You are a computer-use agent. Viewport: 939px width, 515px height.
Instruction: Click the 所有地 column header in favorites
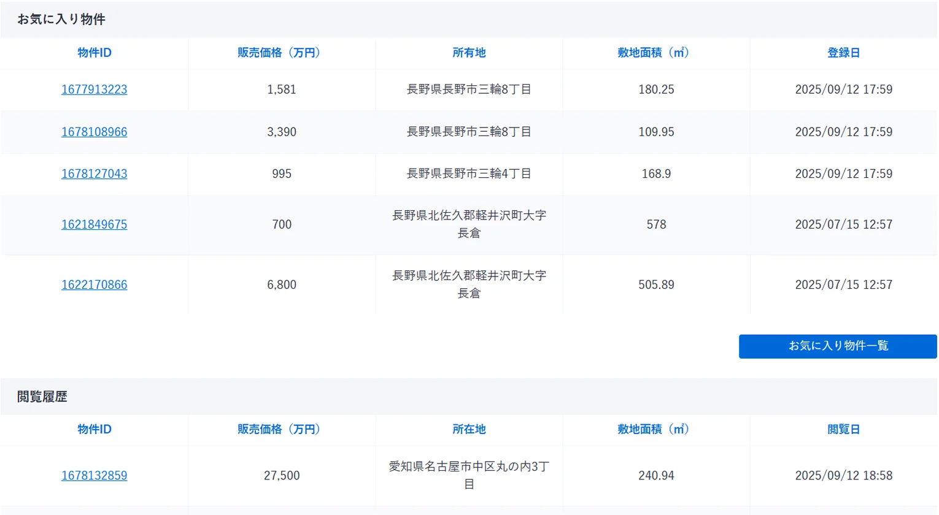(469, 53)
